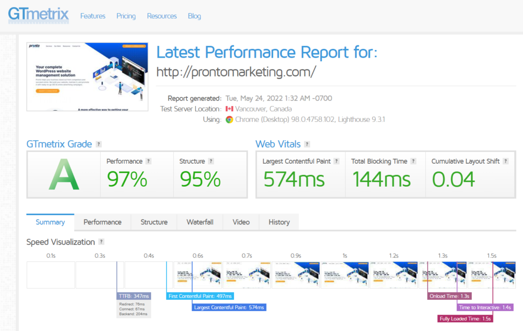Click help icon beside GTmetrix Grade
Image resolution: width=523 pixels, height=331 pixels.
click(x=99, y=144)
